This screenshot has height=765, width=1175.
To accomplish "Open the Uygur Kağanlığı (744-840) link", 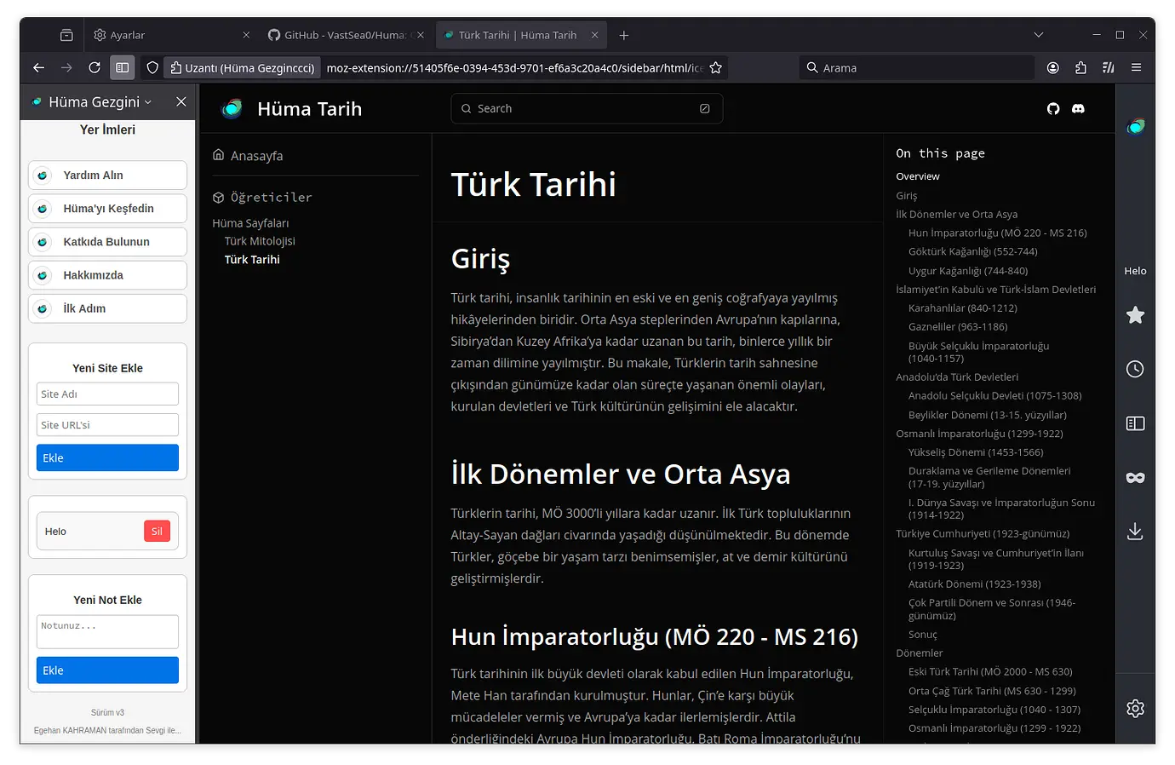I will click(x=968, y=271).
